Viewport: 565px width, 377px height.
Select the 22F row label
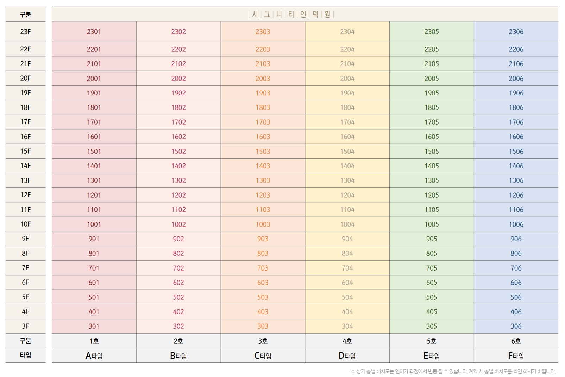click(x=25, y=49)
